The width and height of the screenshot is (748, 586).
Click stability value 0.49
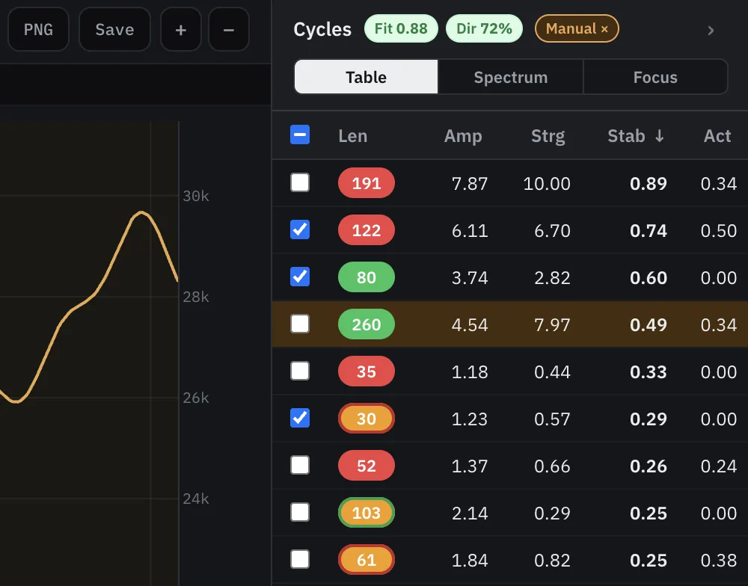click(649, 324)
